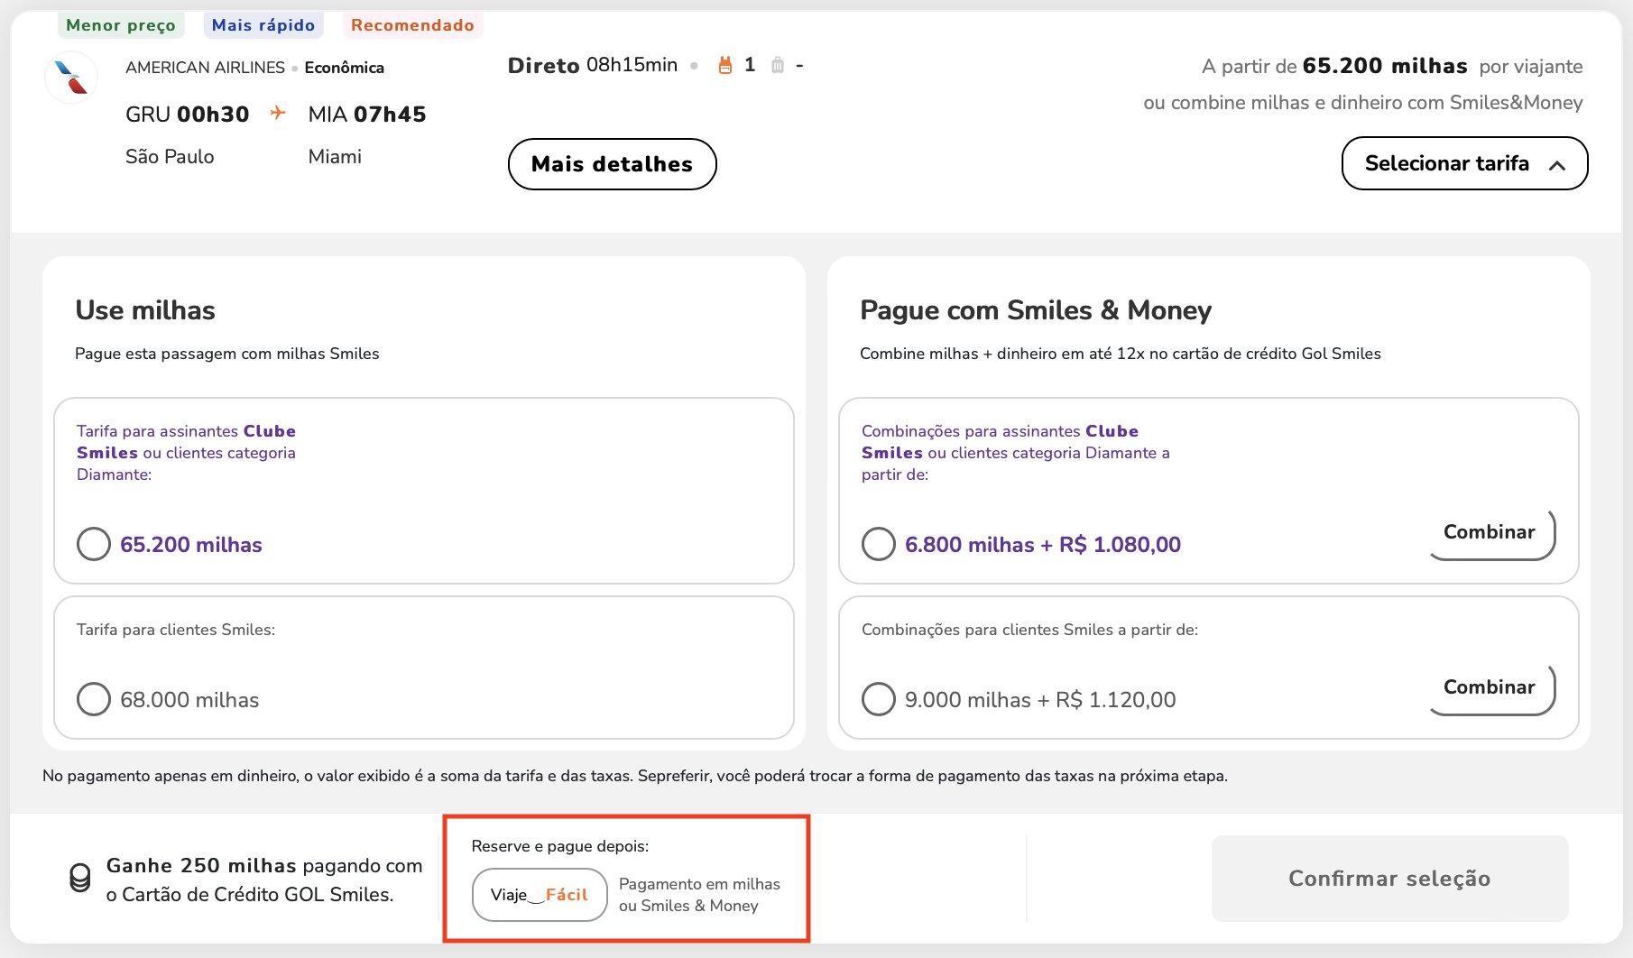Choose 9.000 milhas + R$ 1.120,00 option
This screenshot has width=1633, height=958.
(879, 699)
